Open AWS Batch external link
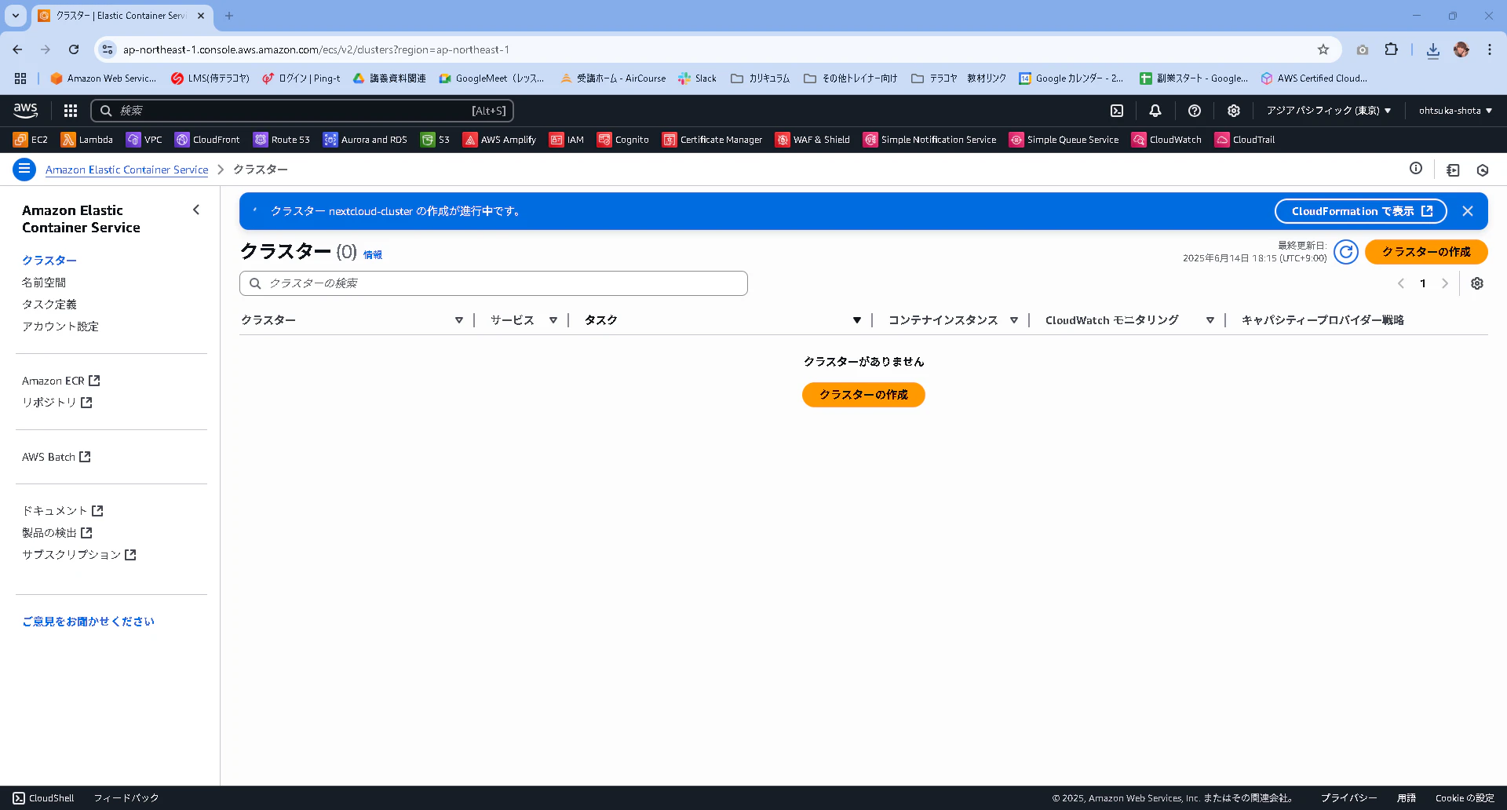Screen dimensions: 1507x810 click(57, 457)
